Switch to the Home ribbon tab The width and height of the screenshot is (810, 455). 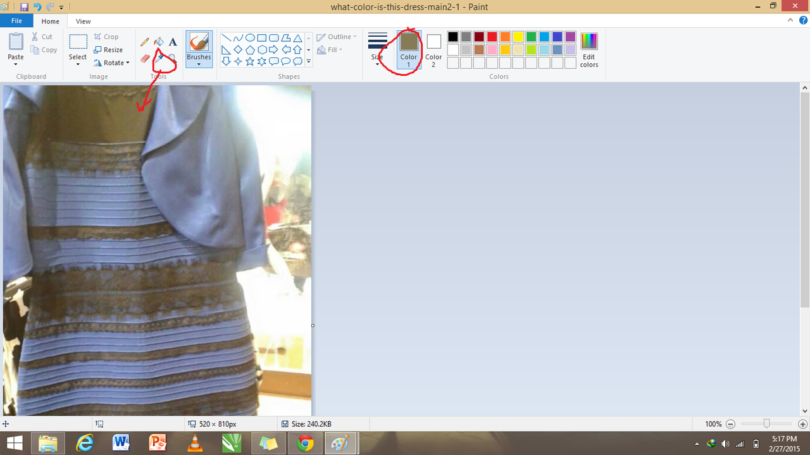(50, 21)
